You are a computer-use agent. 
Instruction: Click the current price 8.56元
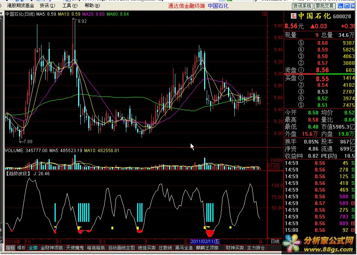click(294, 26)
